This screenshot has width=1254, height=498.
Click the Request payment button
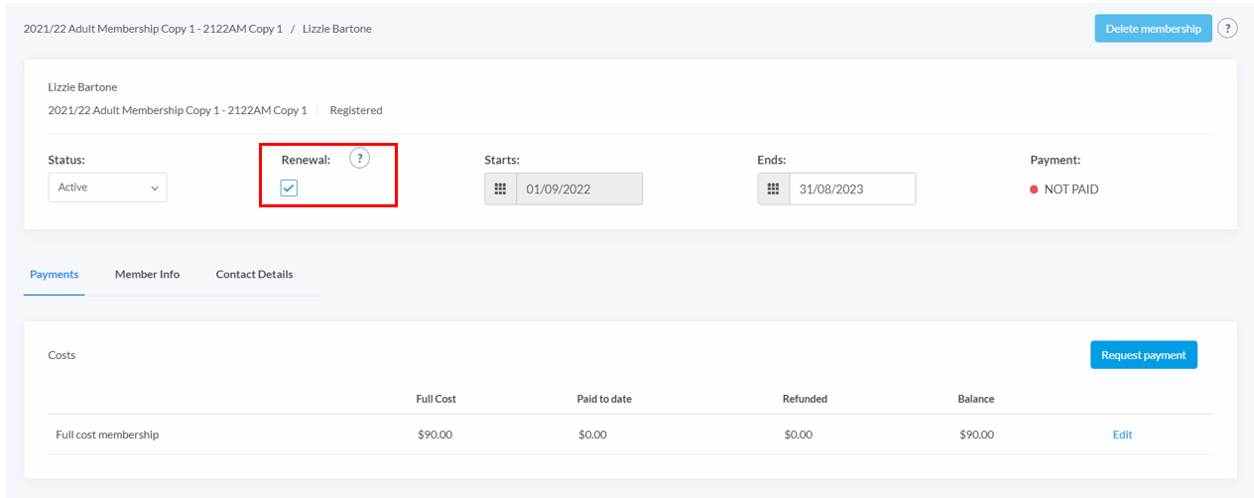pos(1143,354)
